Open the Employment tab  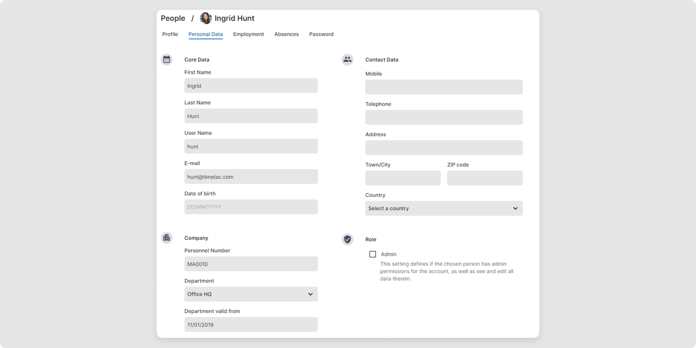click(x=248, y=34)
